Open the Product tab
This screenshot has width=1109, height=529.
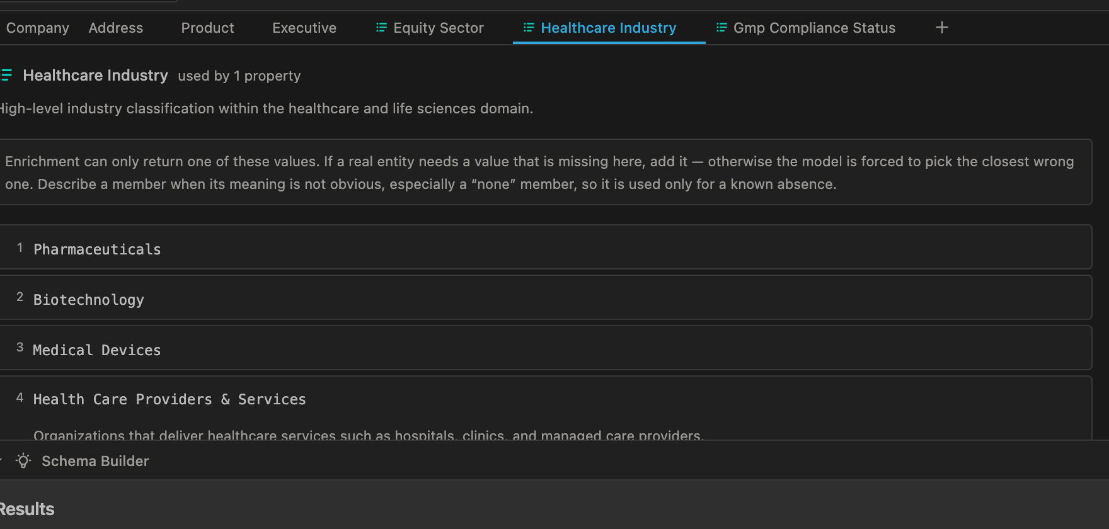click(x=207, y=28)
